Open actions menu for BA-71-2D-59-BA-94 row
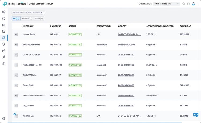The height and width of the screenshot is (123, 201). pos(16,44)
